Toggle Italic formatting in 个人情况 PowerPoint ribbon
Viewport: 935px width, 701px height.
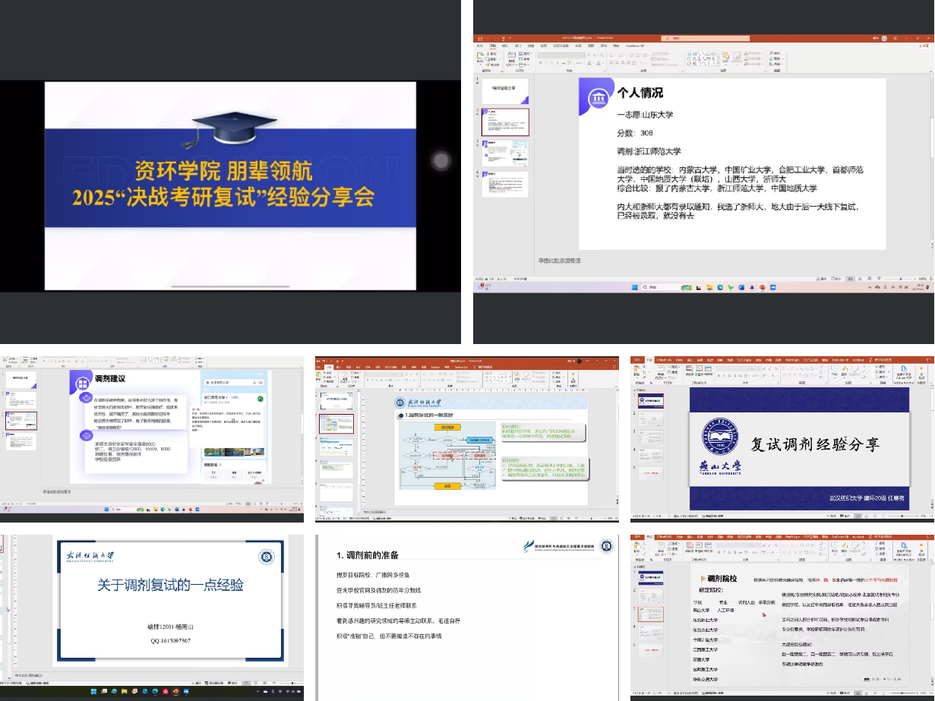click(546, 63)
